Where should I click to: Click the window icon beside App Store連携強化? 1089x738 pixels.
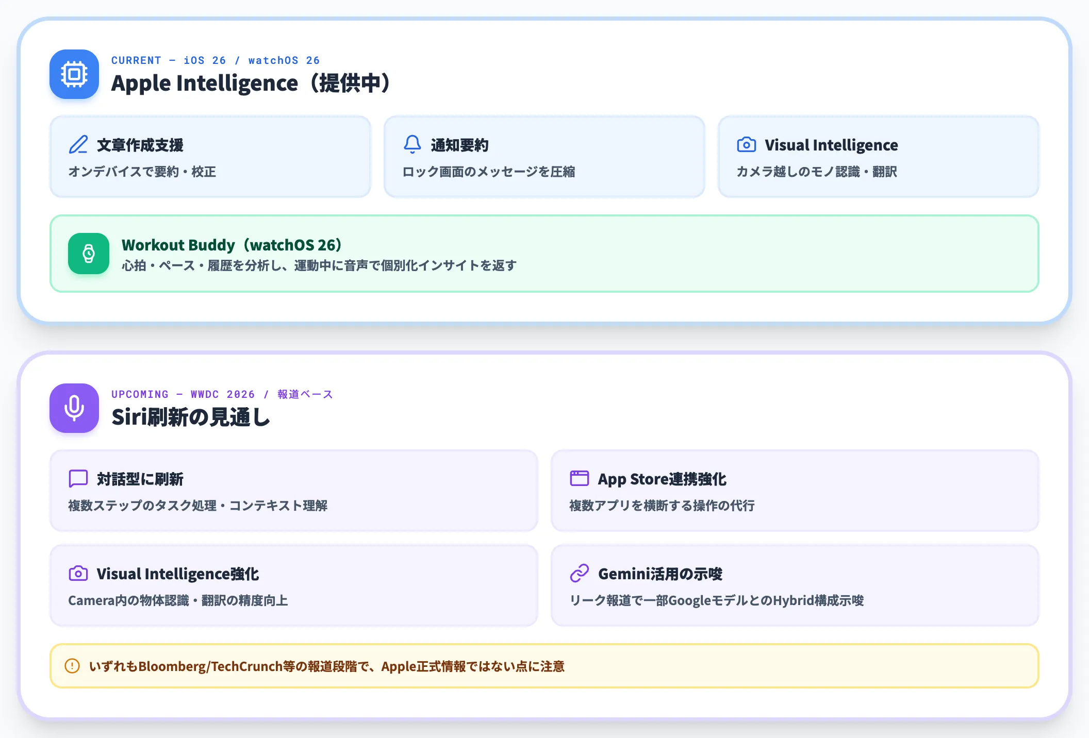click(x=580, y=479)
